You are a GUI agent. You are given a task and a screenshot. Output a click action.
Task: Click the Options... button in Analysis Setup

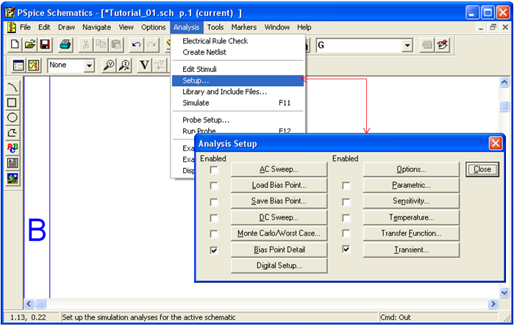click(411, 169)
